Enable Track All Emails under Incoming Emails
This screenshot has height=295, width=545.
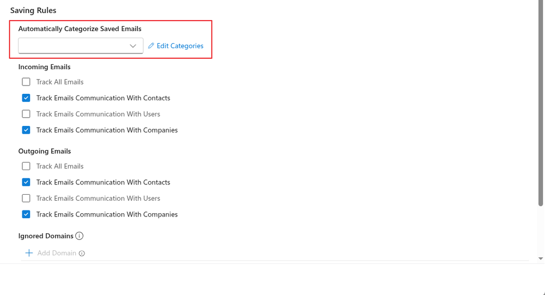click(26, 82)
